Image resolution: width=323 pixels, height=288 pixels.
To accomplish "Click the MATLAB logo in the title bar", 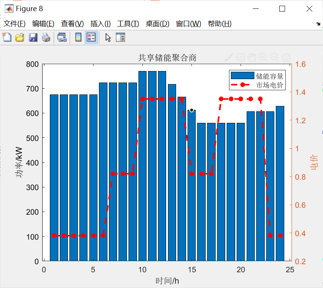I will [x=9, y=9].
